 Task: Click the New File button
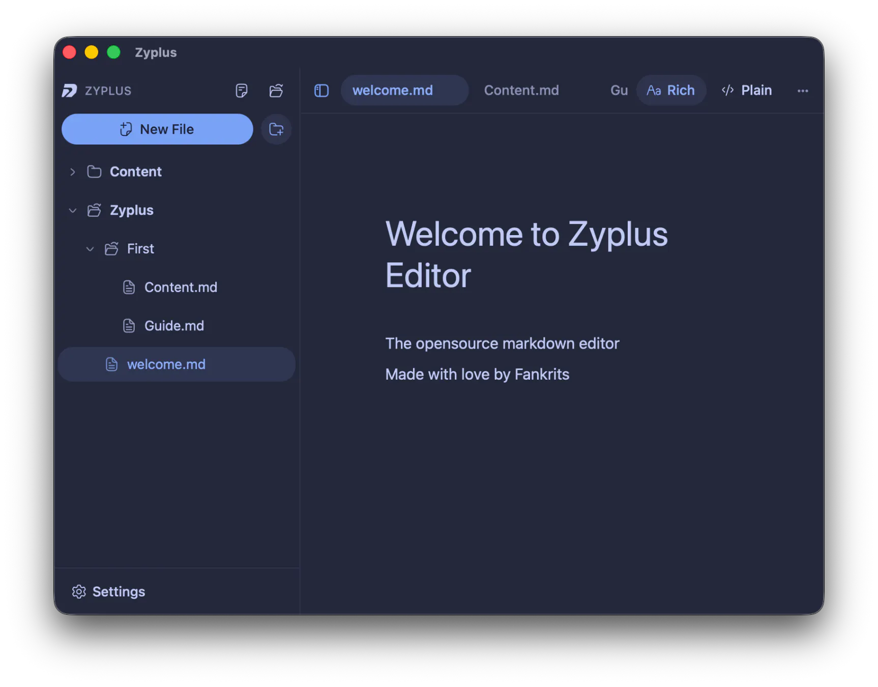(157, 129)
